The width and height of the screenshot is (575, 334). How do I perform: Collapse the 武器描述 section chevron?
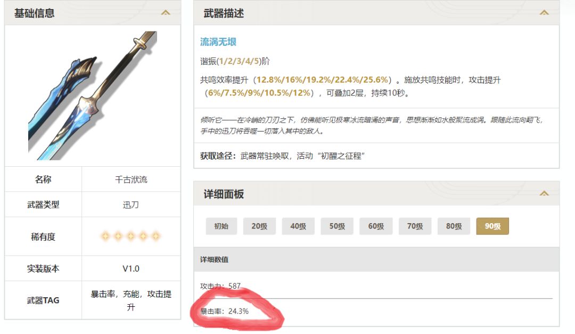pyautogui.click(x=544, y=13)
